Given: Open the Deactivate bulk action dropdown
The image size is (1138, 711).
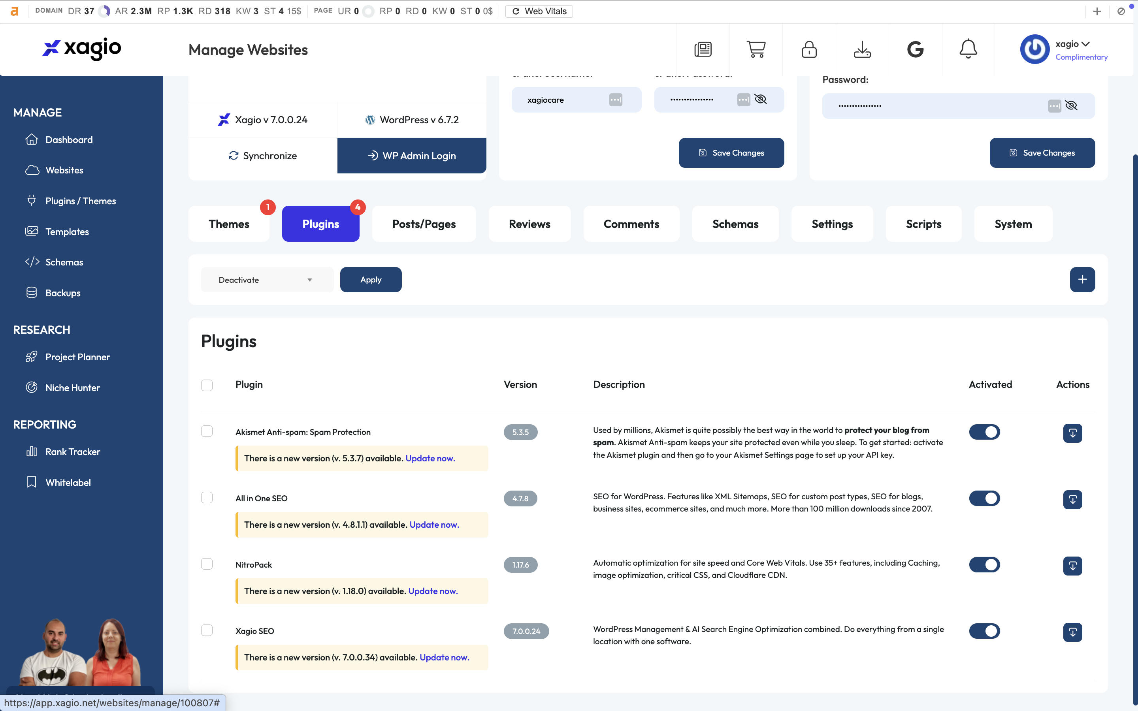Looking at the screenshot, I should [x=267, y=280].
